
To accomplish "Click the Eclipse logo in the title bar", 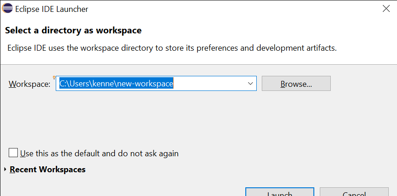I will tap(7, 9).
